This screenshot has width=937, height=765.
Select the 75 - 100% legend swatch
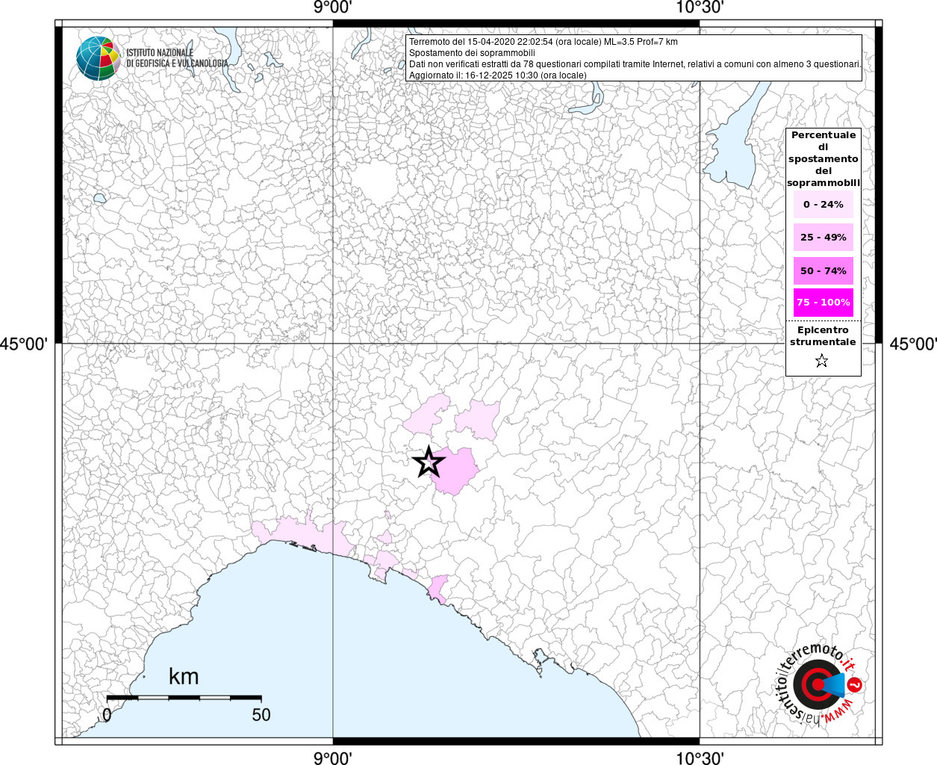pos(823,303)
